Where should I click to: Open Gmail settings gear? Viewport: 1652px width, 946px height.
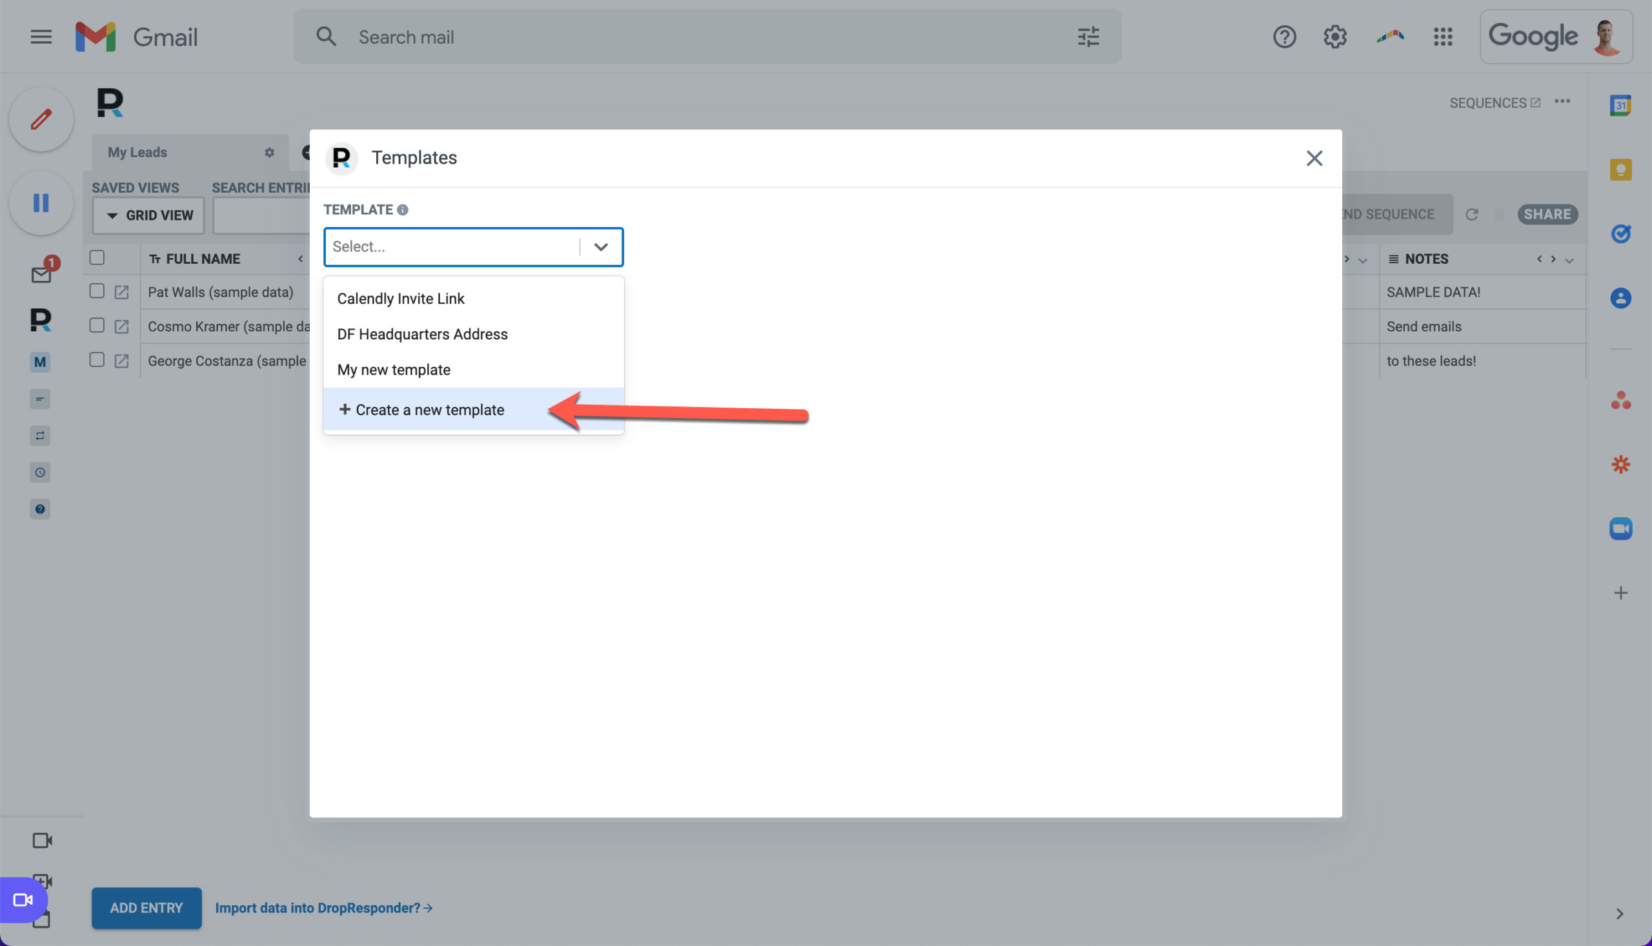pos(1335,37)
